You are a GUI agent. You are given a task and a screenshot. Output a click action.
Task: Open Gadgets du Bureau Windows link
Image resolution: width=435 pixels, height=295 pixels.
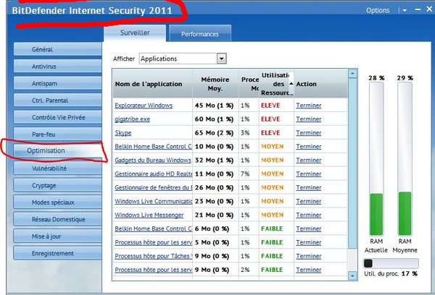(x=153, y=161)
